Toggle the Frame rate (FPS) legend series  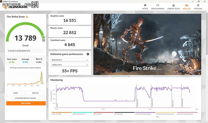point(62,113)
